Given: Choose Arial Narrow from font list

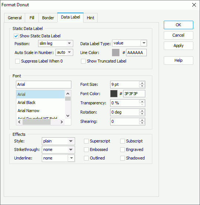Looking at the screenshot, I should 40,111.
